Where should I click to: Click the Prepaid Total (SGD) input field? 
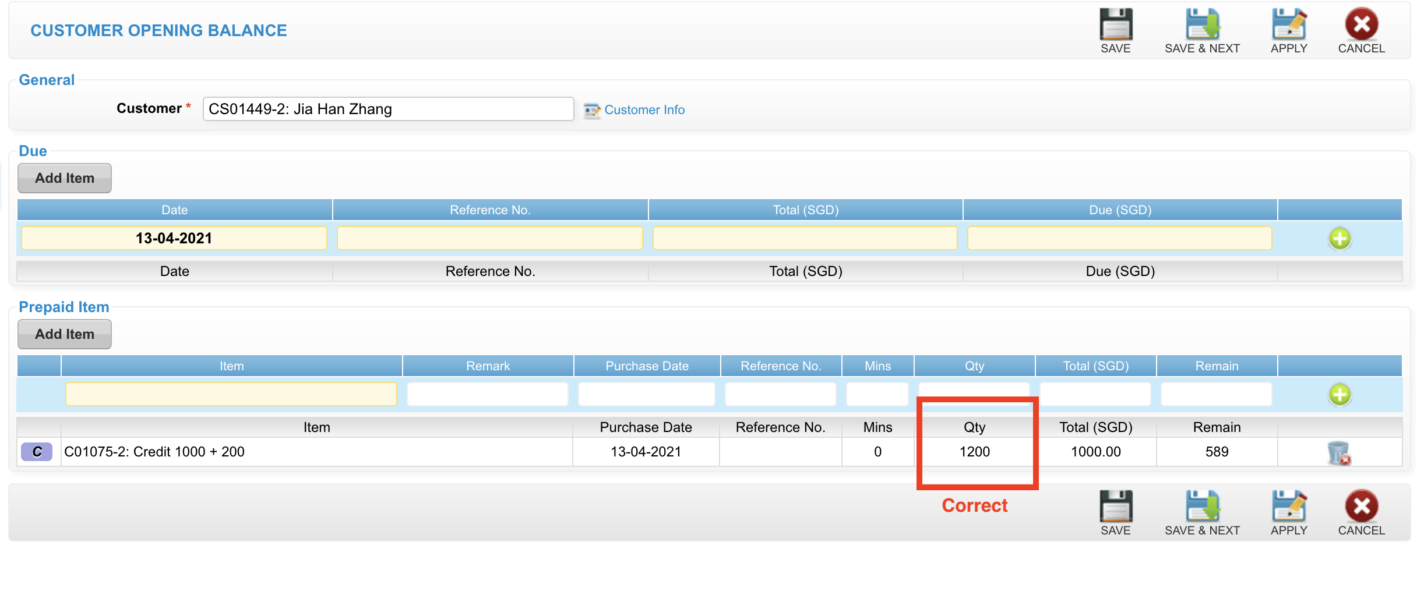(1095, 394)
